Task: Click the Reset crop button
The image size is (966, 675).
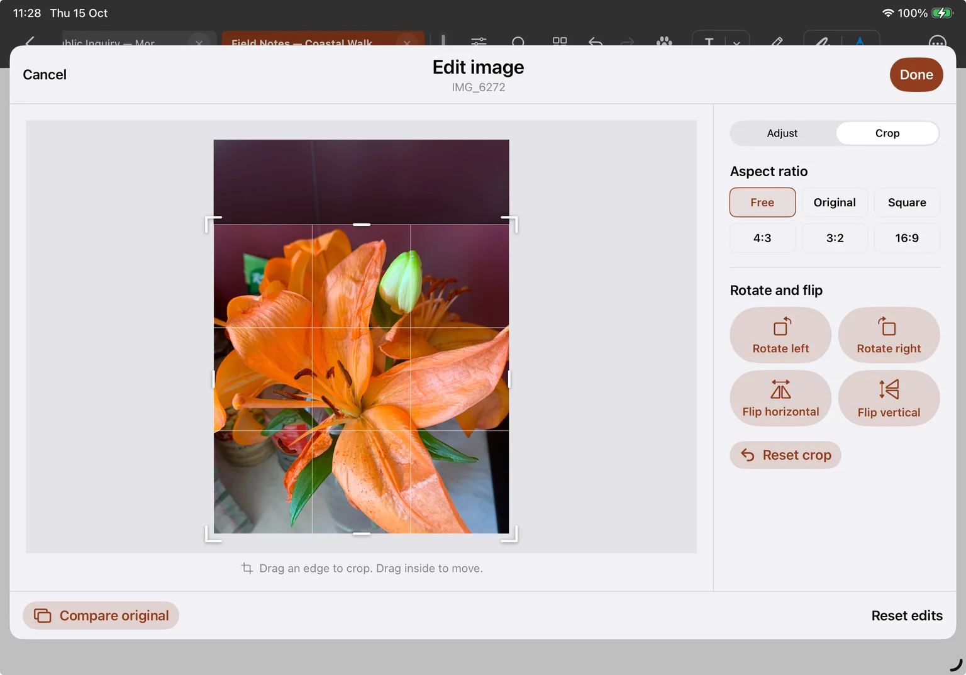Action: [786, 455]
